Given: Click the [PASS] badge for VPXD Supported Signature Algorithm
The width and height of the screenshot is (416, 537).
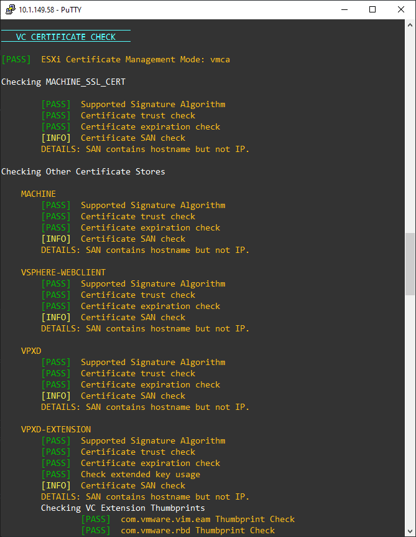Looking at the screenshot, I should tap(56, 362).
